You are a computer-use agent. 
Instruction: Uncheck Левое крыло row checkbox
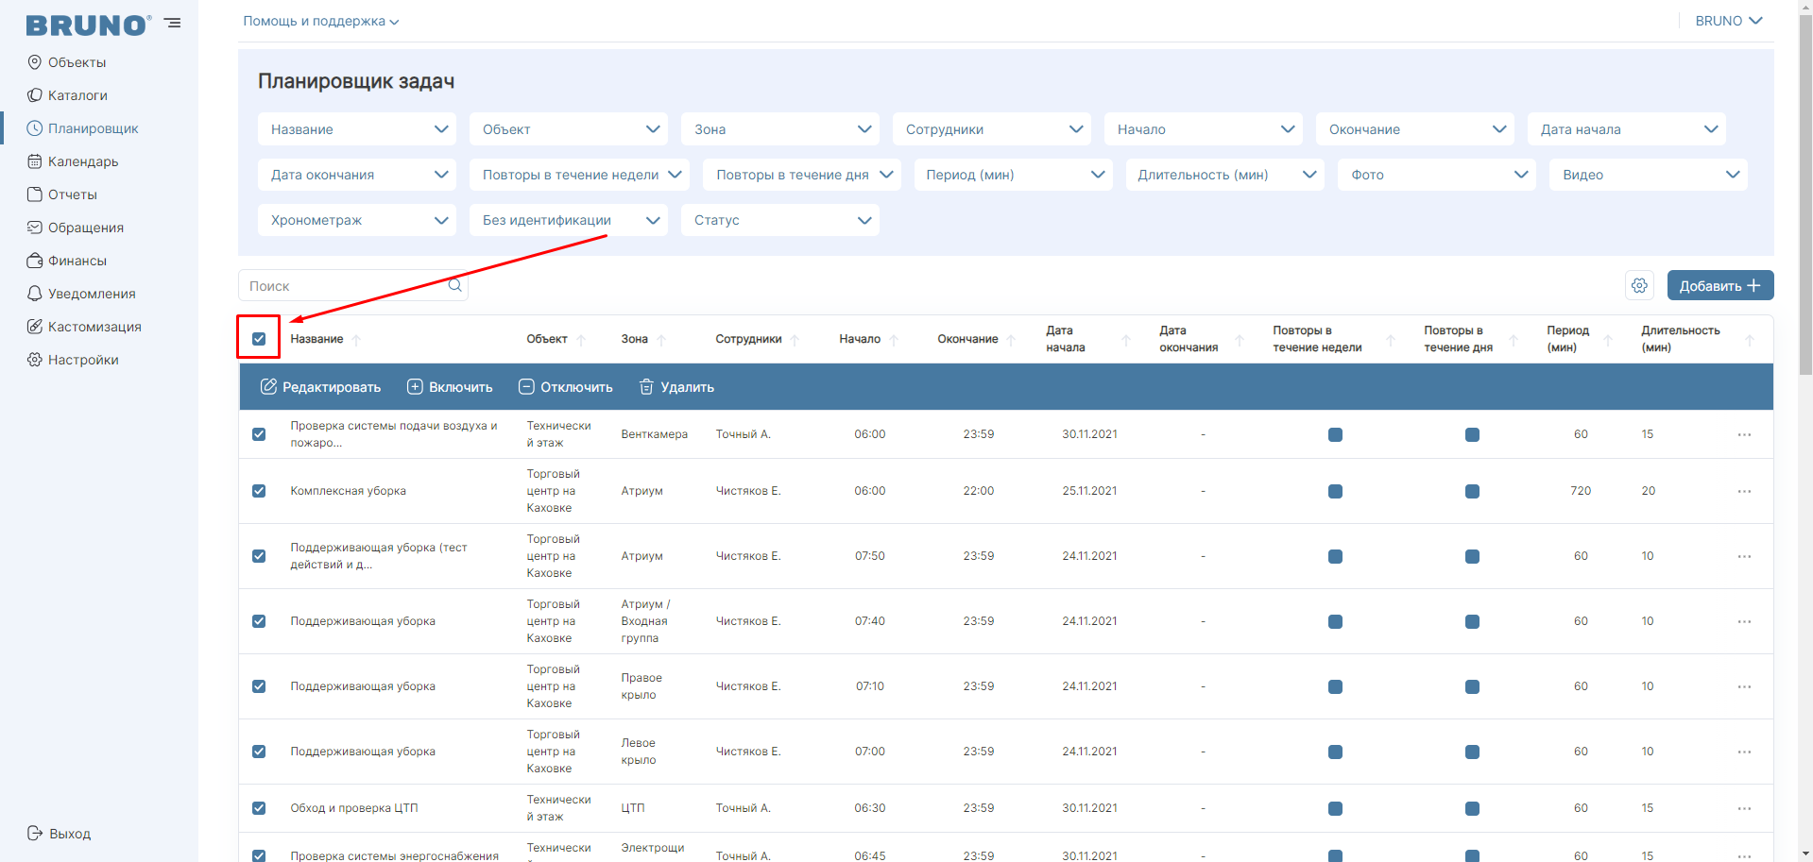[259, 752]
